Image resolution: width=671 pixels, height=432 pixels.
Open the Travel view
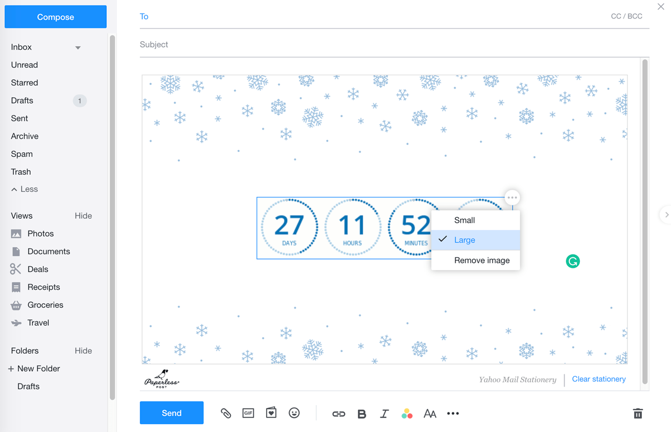point(38,323)
